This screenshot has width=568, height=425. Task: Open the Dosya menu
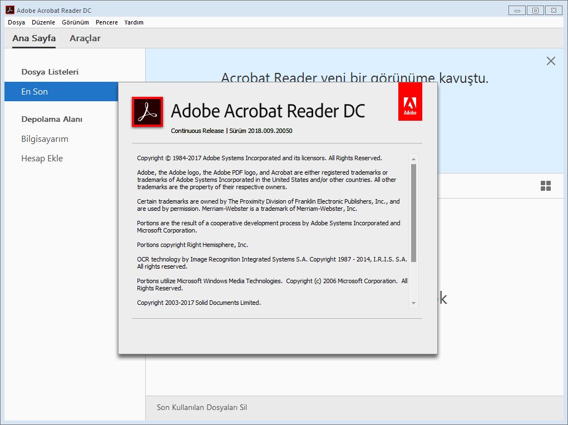pos(16,22)
